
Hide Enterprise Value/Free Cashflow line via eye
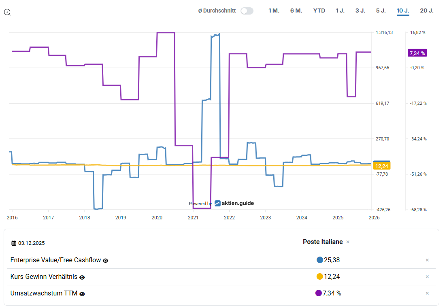pyautogui.click(x=106, y=261)
